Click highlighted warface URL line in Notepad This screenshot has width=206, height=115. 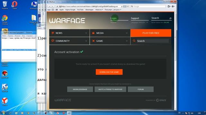[x=19, y=50]
